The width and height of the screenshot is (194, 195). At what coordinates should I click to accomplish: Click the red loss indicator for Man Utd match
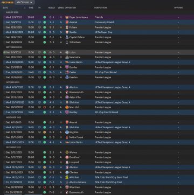(x=45, y=107)
